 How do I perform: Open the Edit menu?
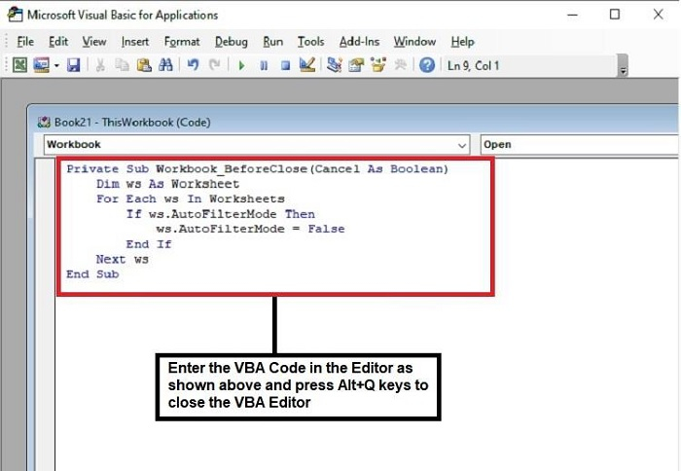(58, 42)
